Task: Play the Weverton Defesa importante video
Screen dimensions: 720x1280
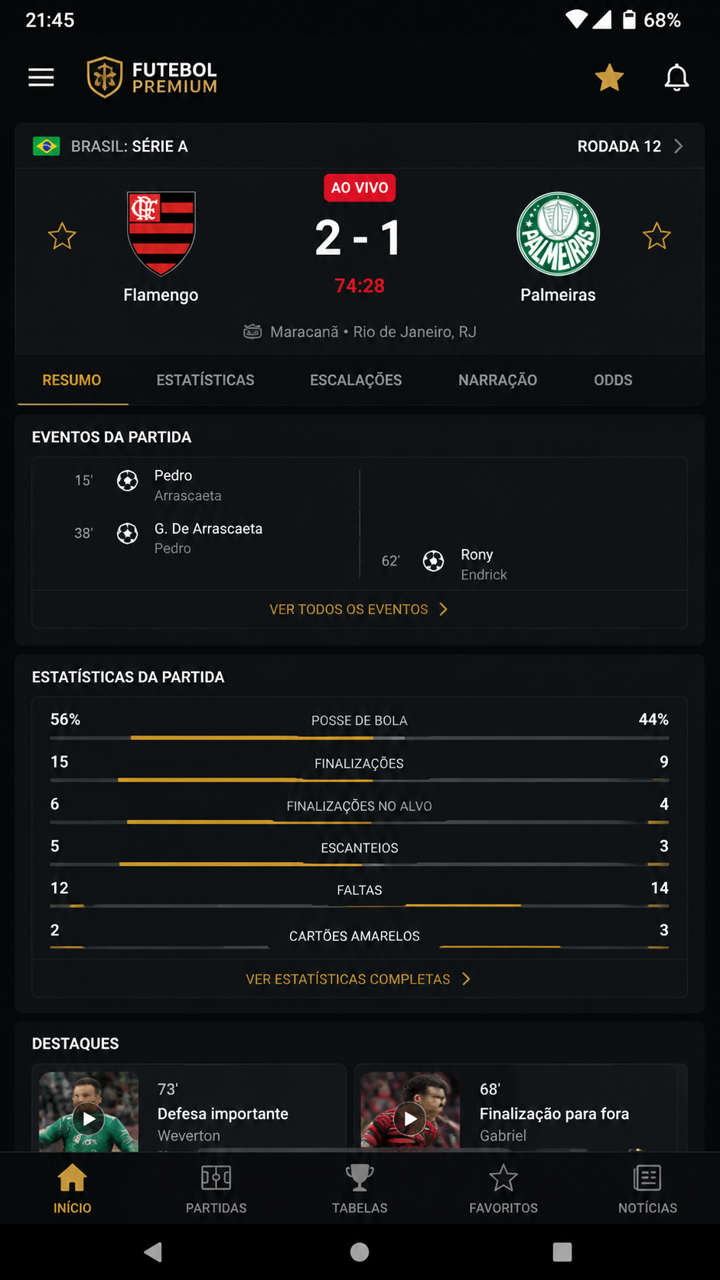Action: point(89,1118)
